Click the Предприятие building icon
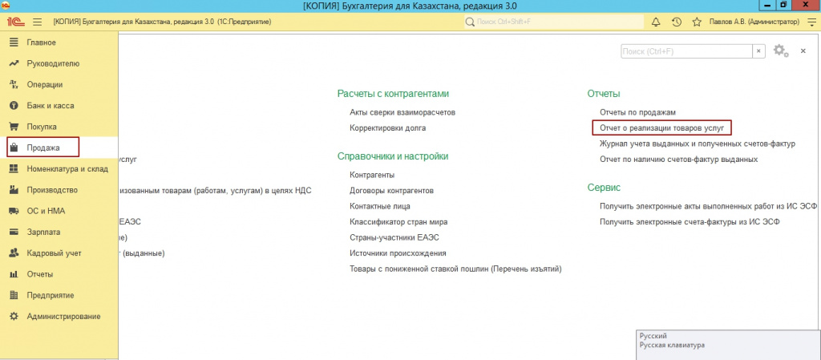This screenshot has height=360, width=821. click(x=14, y=295)
